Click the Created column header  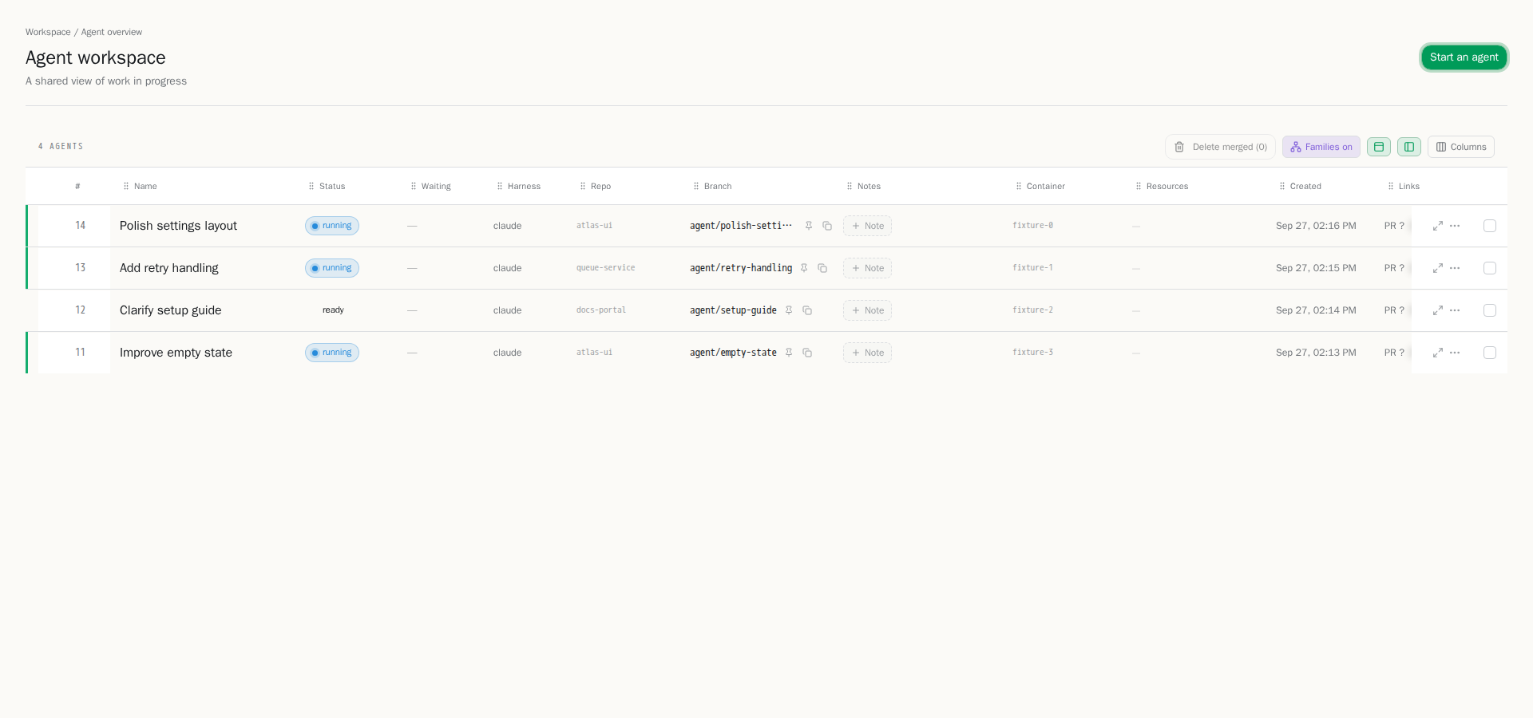tap(1305, 186)
